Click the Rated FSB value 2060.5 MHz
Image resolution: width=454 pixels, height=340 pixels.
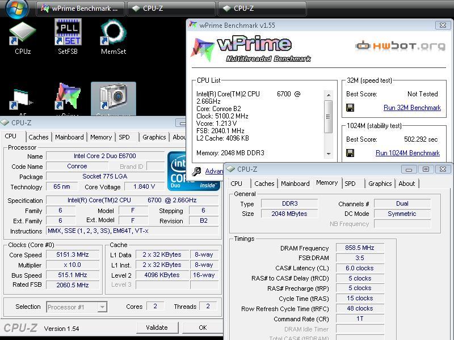pos(73,285)
